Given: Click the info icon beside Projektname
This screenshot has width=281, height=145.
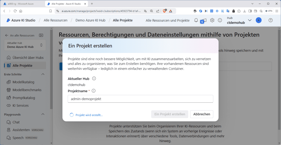Looking at the screenshot, I should click(x=94, y=91).
